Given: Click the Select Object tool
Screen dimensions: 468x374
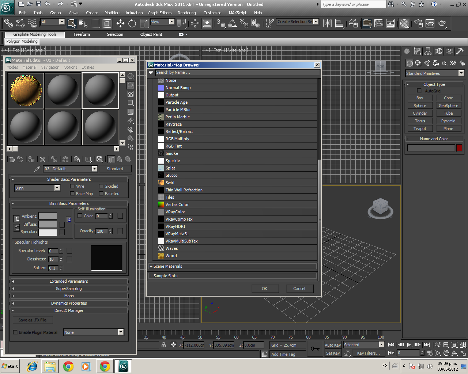Looking at the screenshot, I should tap(72, 23).
